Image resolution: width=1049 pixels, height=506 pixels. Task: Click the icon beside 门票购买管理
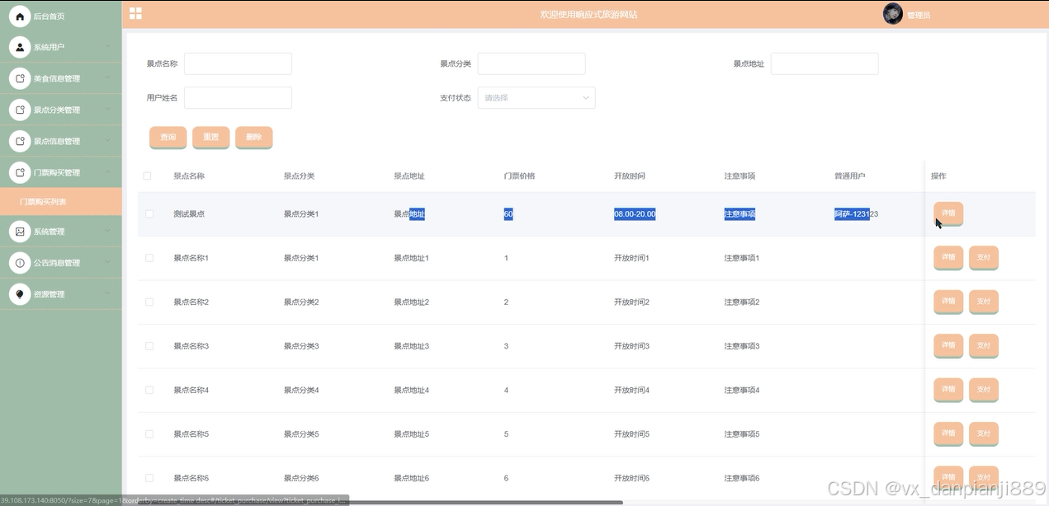[x=20, y=172]
